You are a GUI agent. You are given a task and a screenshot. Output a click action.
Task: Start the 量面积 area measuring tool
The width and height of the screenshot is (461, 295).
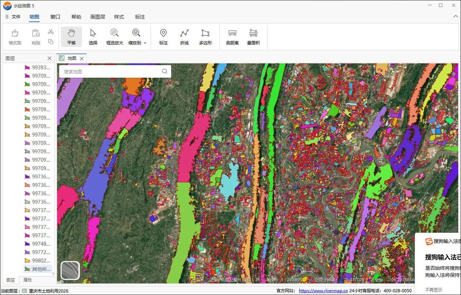(254, 37)
